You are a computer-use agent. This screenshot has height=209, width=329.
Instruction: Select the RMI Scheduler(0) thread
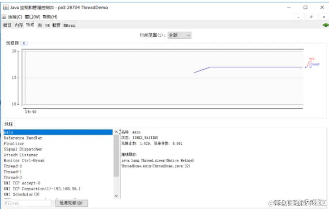58,194
